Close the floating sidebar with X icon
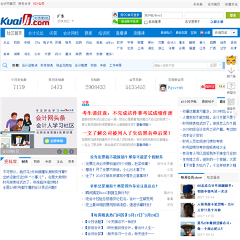This screenshot has width=240, height=240. tap(235, 113)
